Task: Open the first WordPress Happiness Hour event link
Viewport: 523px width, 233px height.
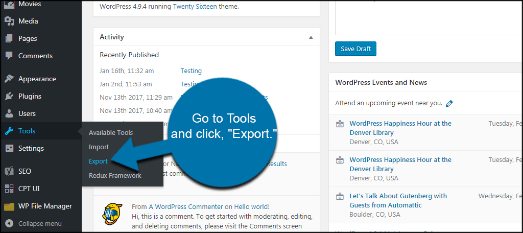Action: (x=400, y=128)
